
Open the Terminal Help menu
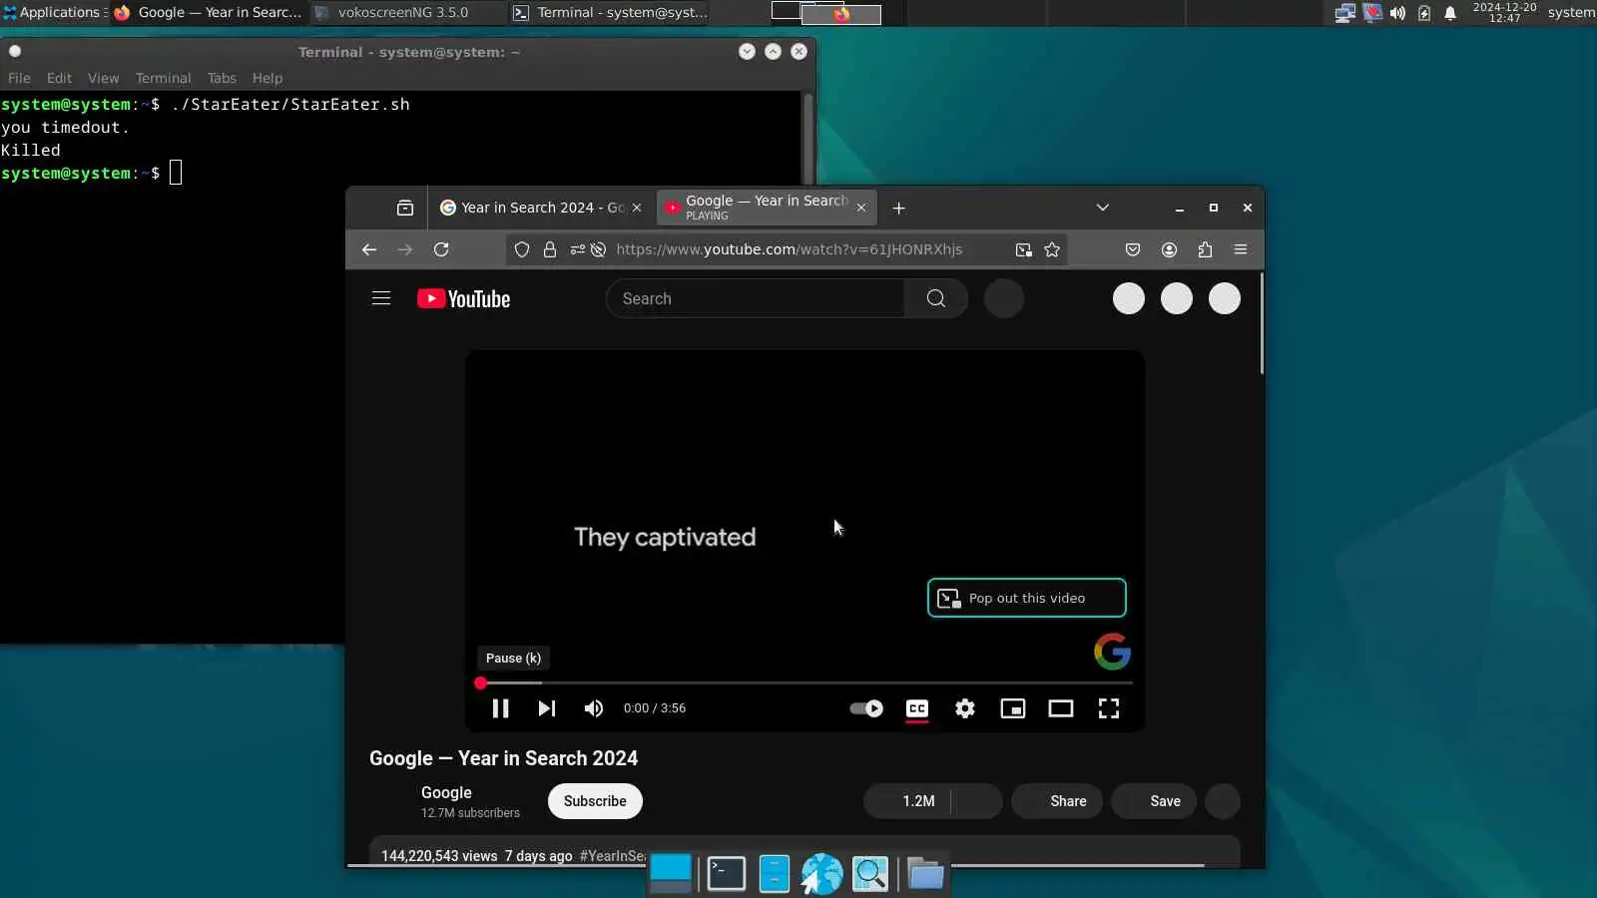point(266,78)
